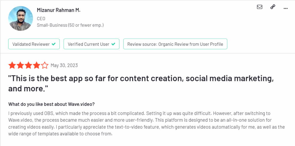Viewport: 295px width, 146px height.
Task: Click the Verified Current User checkmark
Action: click(113, 44)
